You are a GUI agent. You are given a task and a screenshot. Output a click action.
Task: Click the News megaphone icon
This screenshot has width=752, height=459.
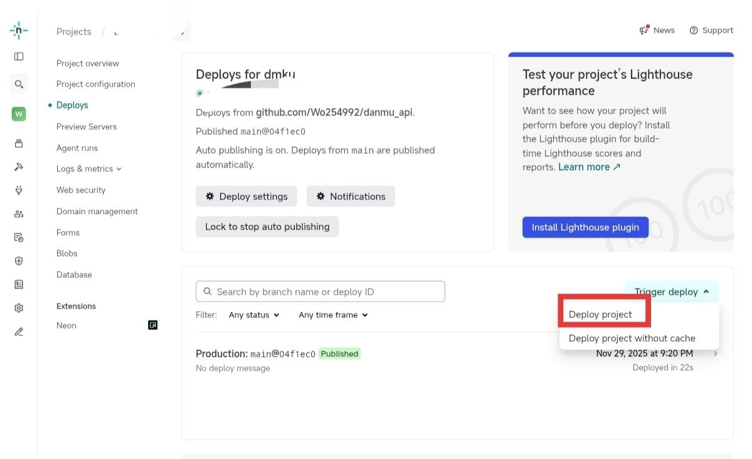(x=644, y=30)
